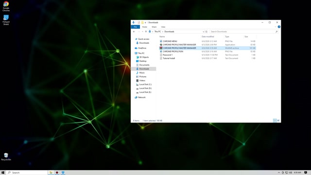Click Properties icon in quick access toolbar

point(138,22)
